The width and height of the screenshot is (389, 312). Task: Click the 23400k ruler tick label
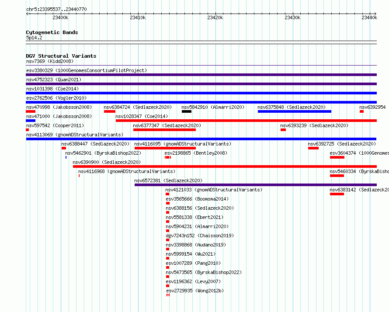pyautogui.click(x=60, y=17)
